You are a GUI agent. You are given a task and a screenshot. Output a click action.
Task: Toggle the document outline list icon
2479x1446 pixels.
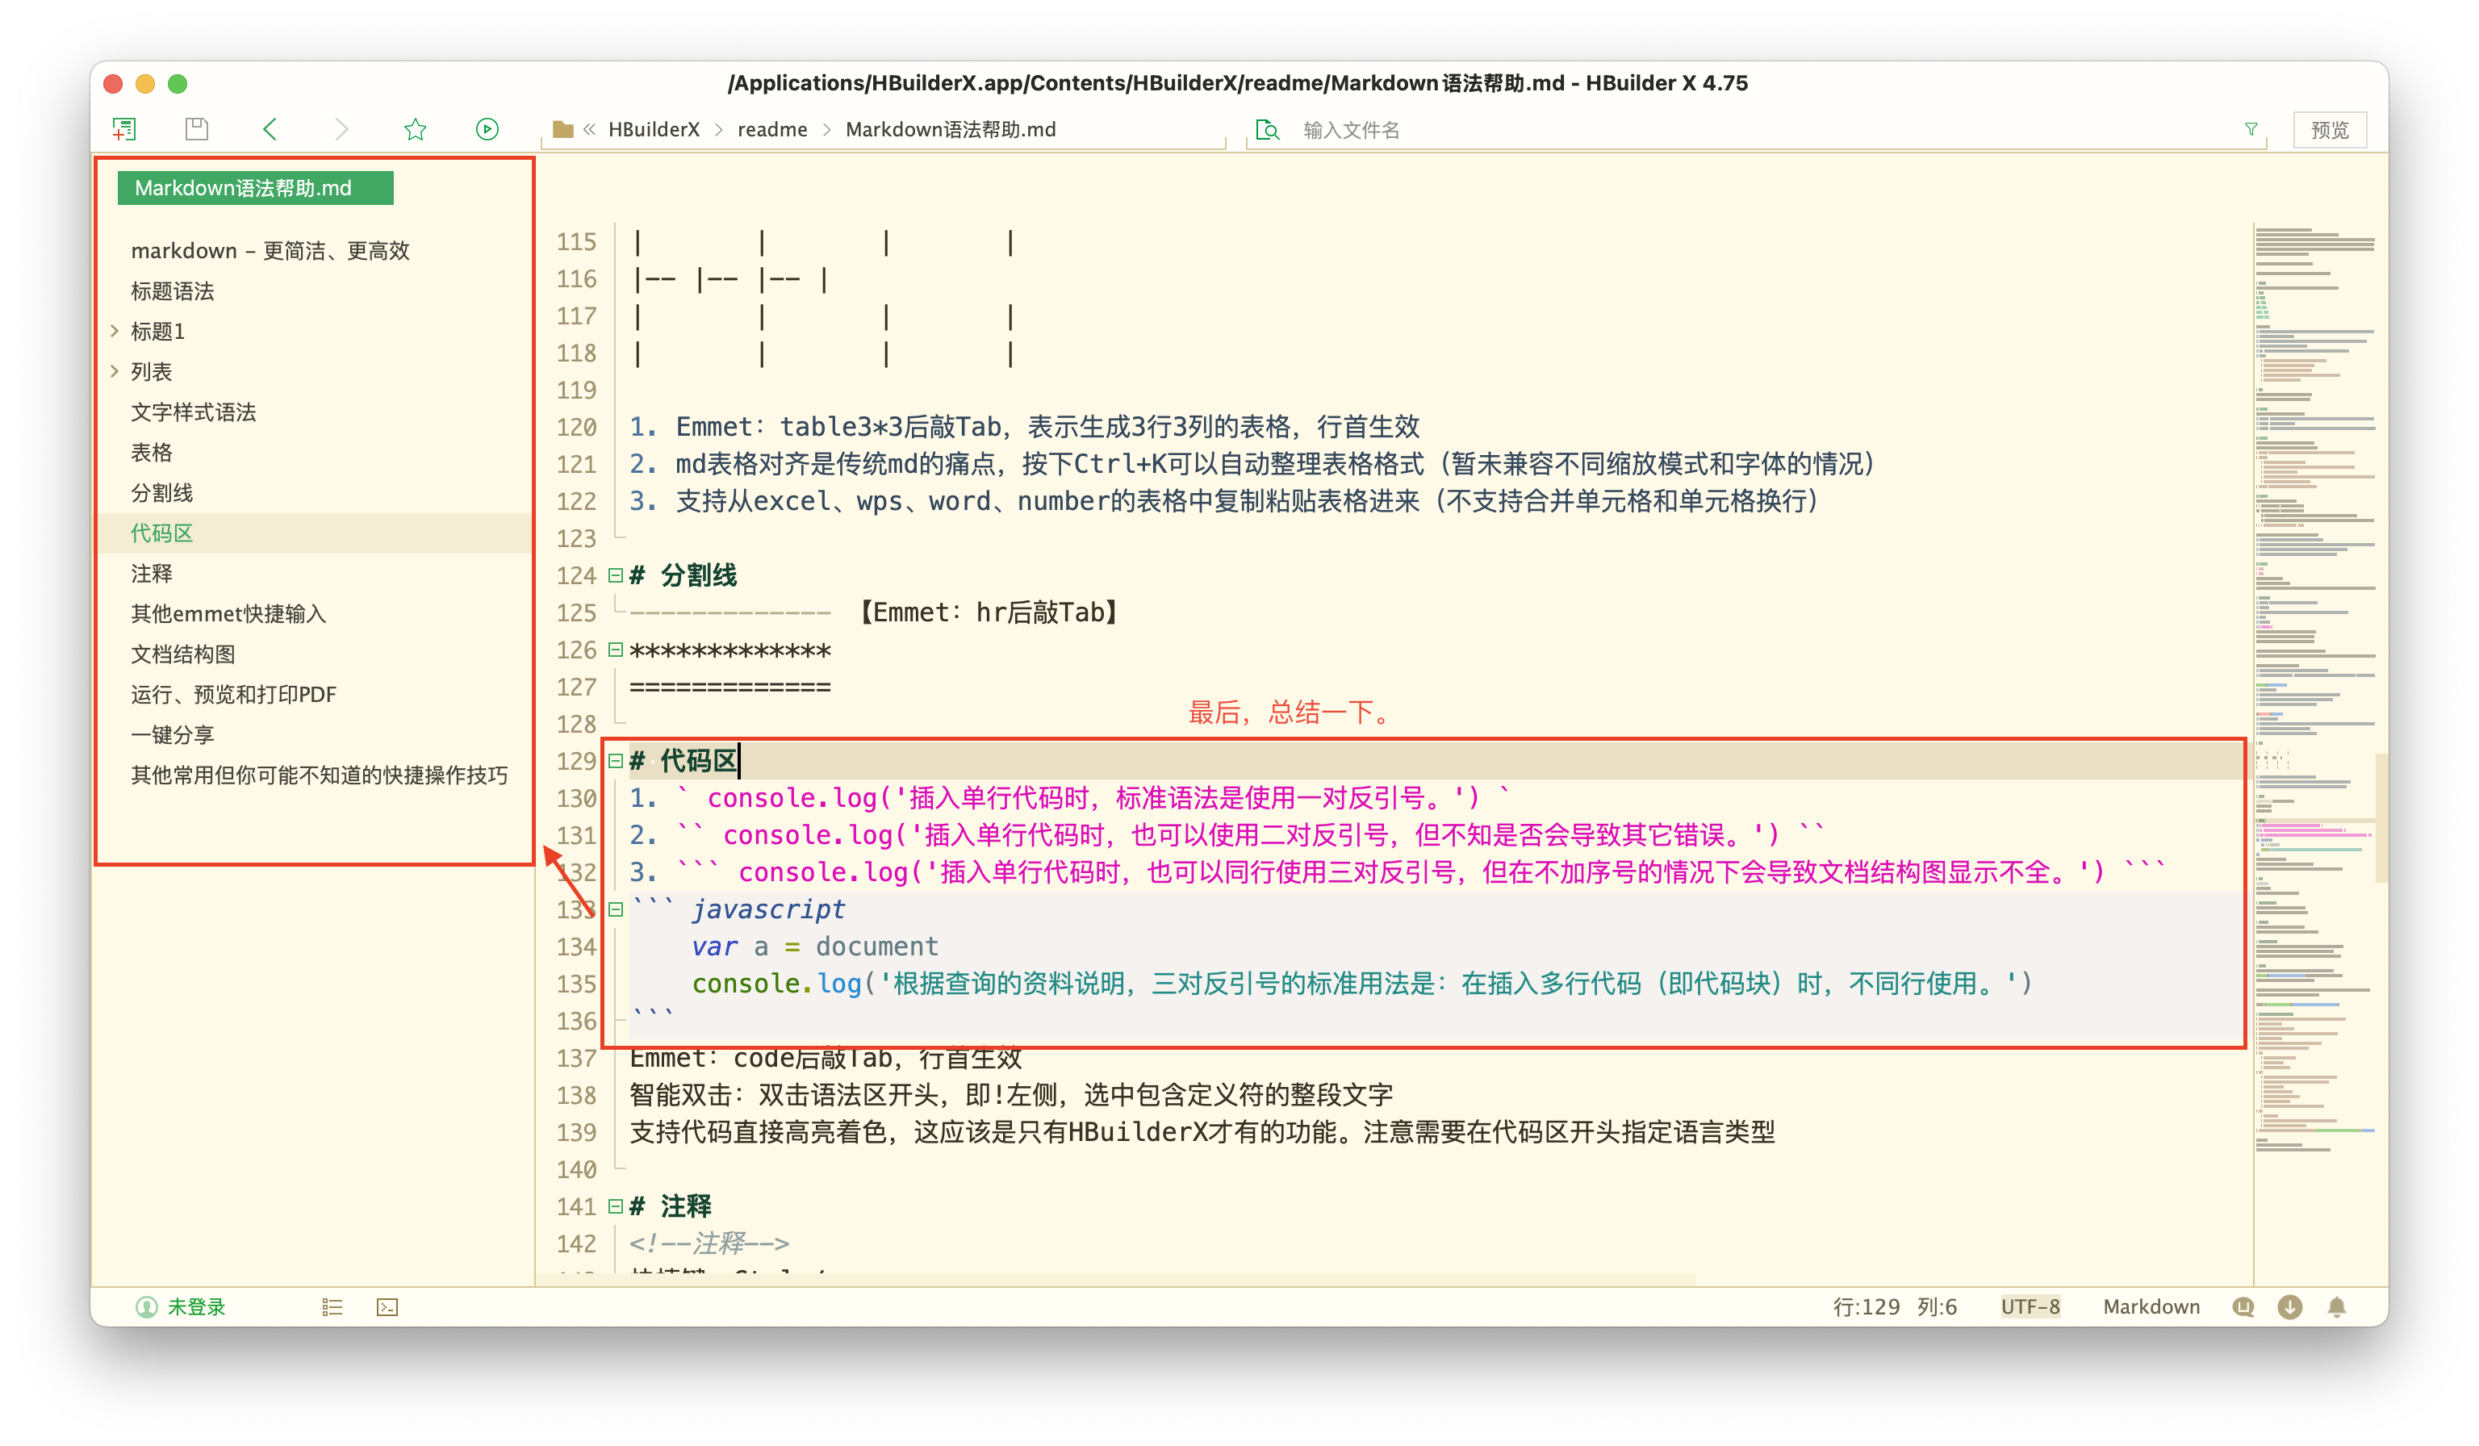coord(332,1306)
